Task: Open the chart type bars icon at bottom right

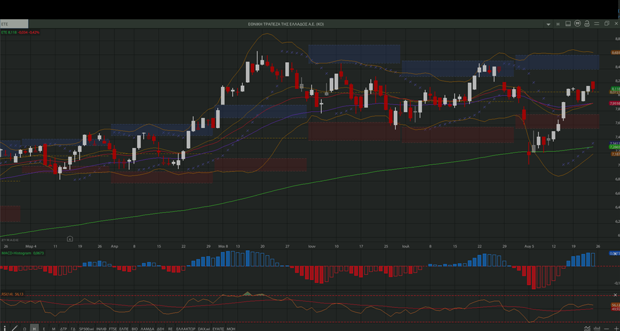Action: 597,329
